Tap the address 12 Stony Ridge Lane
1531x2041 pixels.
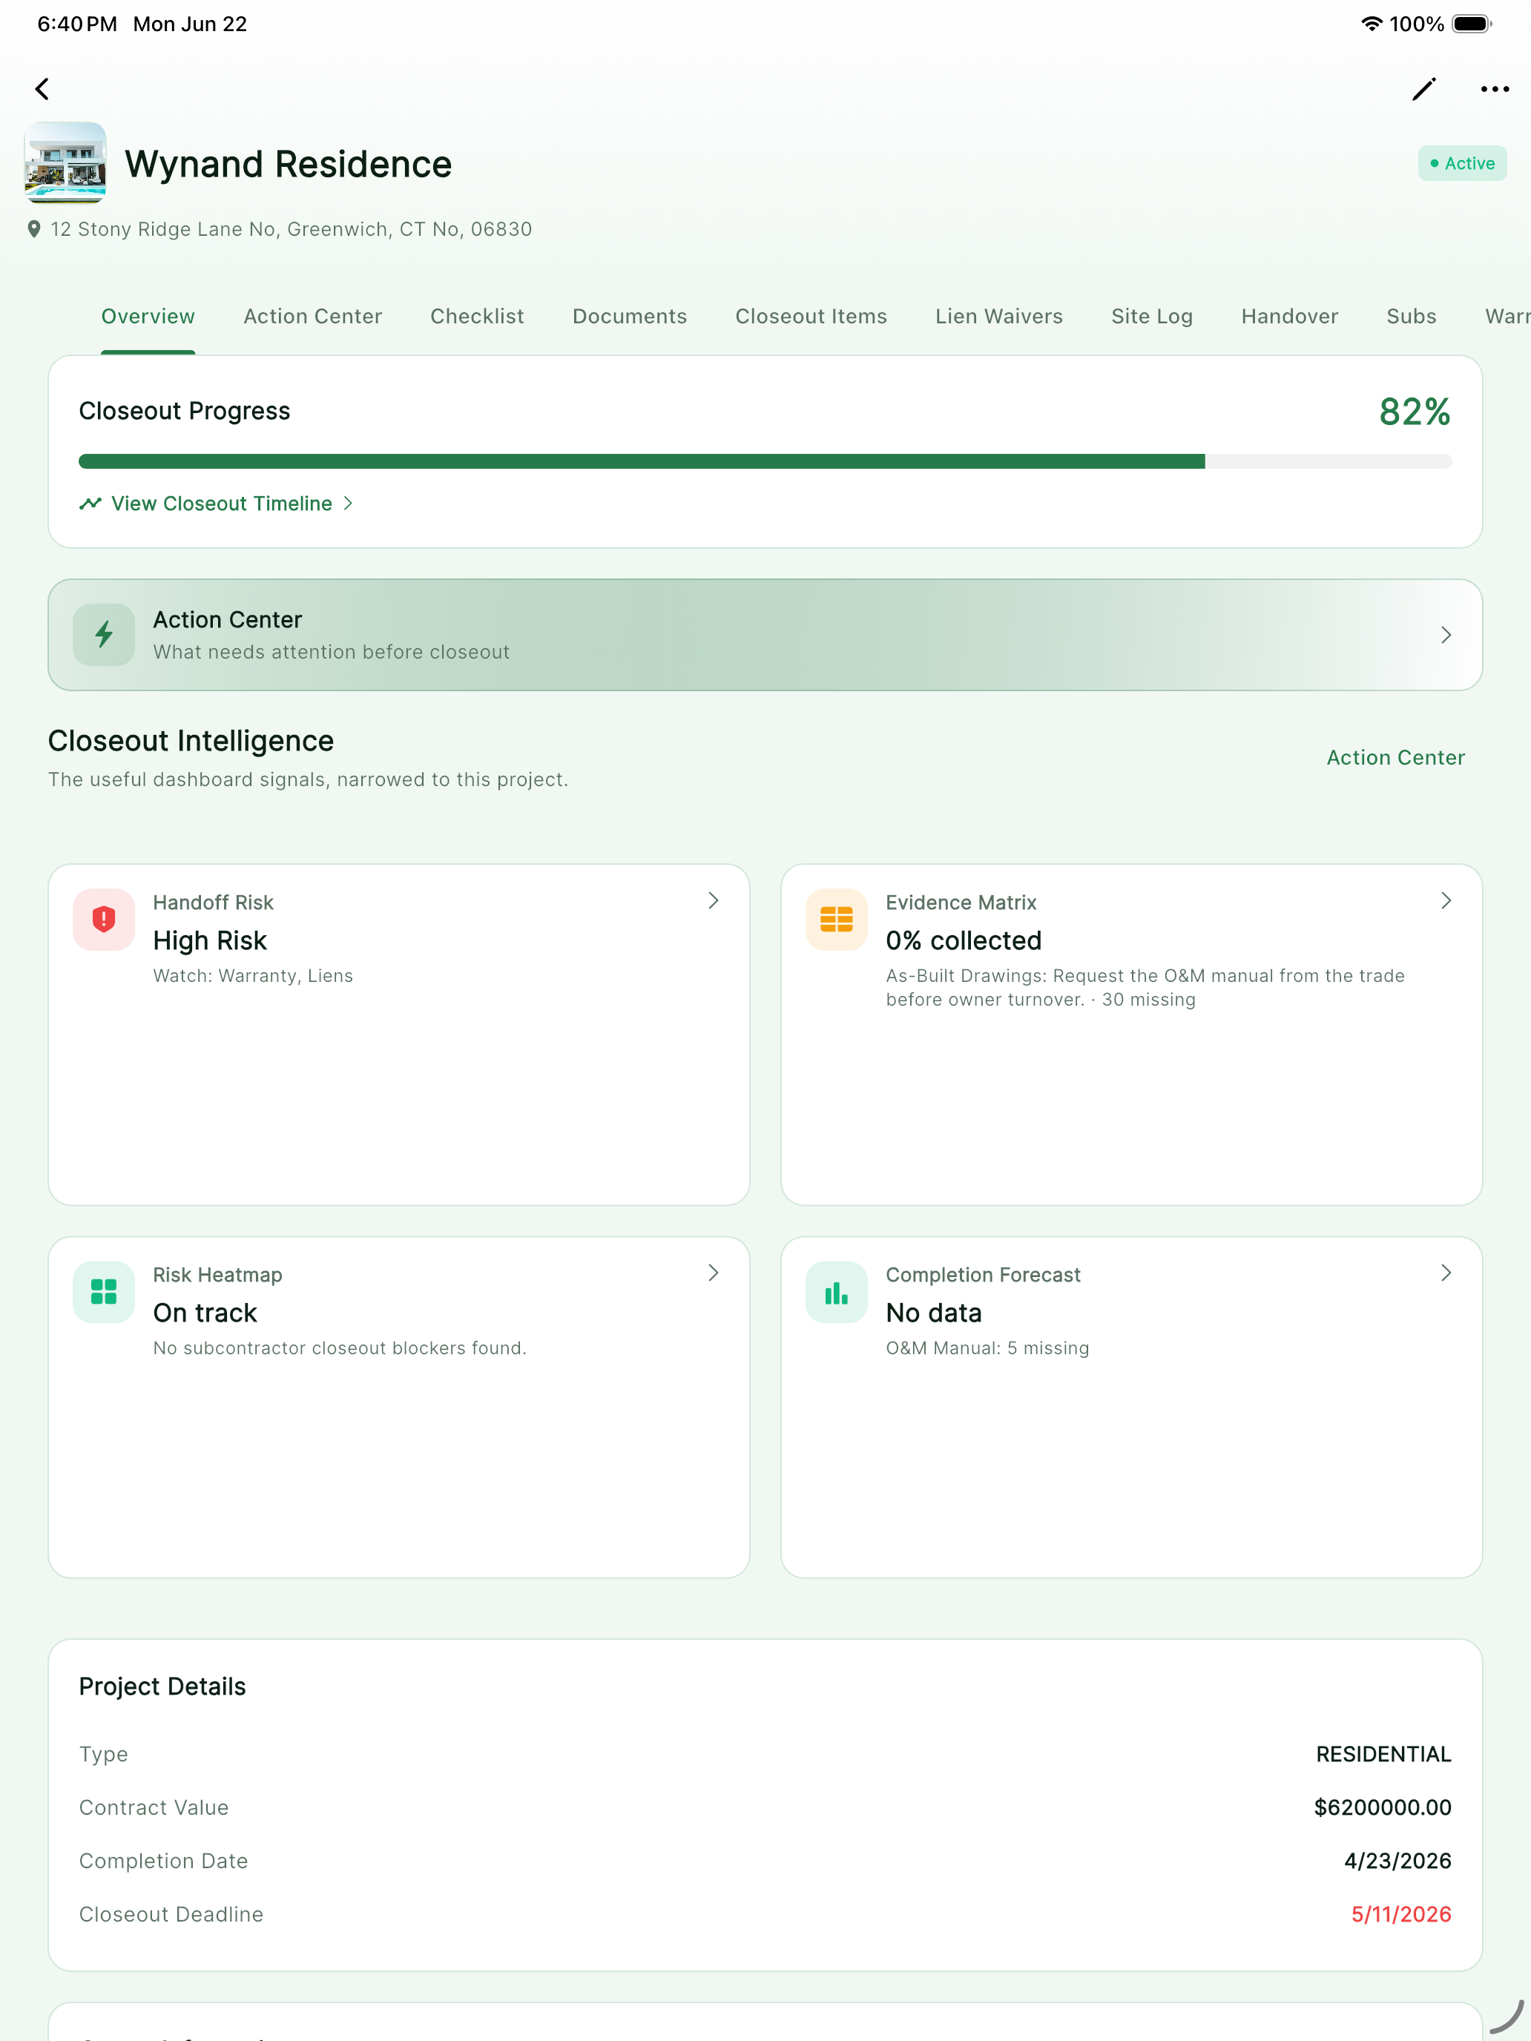[x=292, y=229]
